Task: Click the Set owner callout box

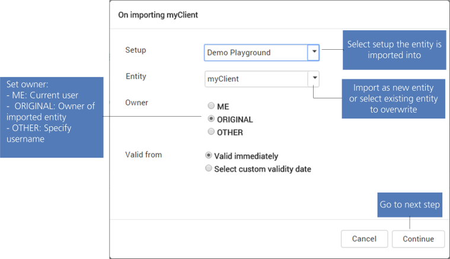Action: click(x=52, y=116)
